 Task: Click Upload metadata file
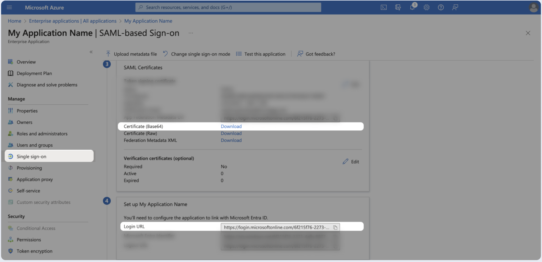click(131, 54)
